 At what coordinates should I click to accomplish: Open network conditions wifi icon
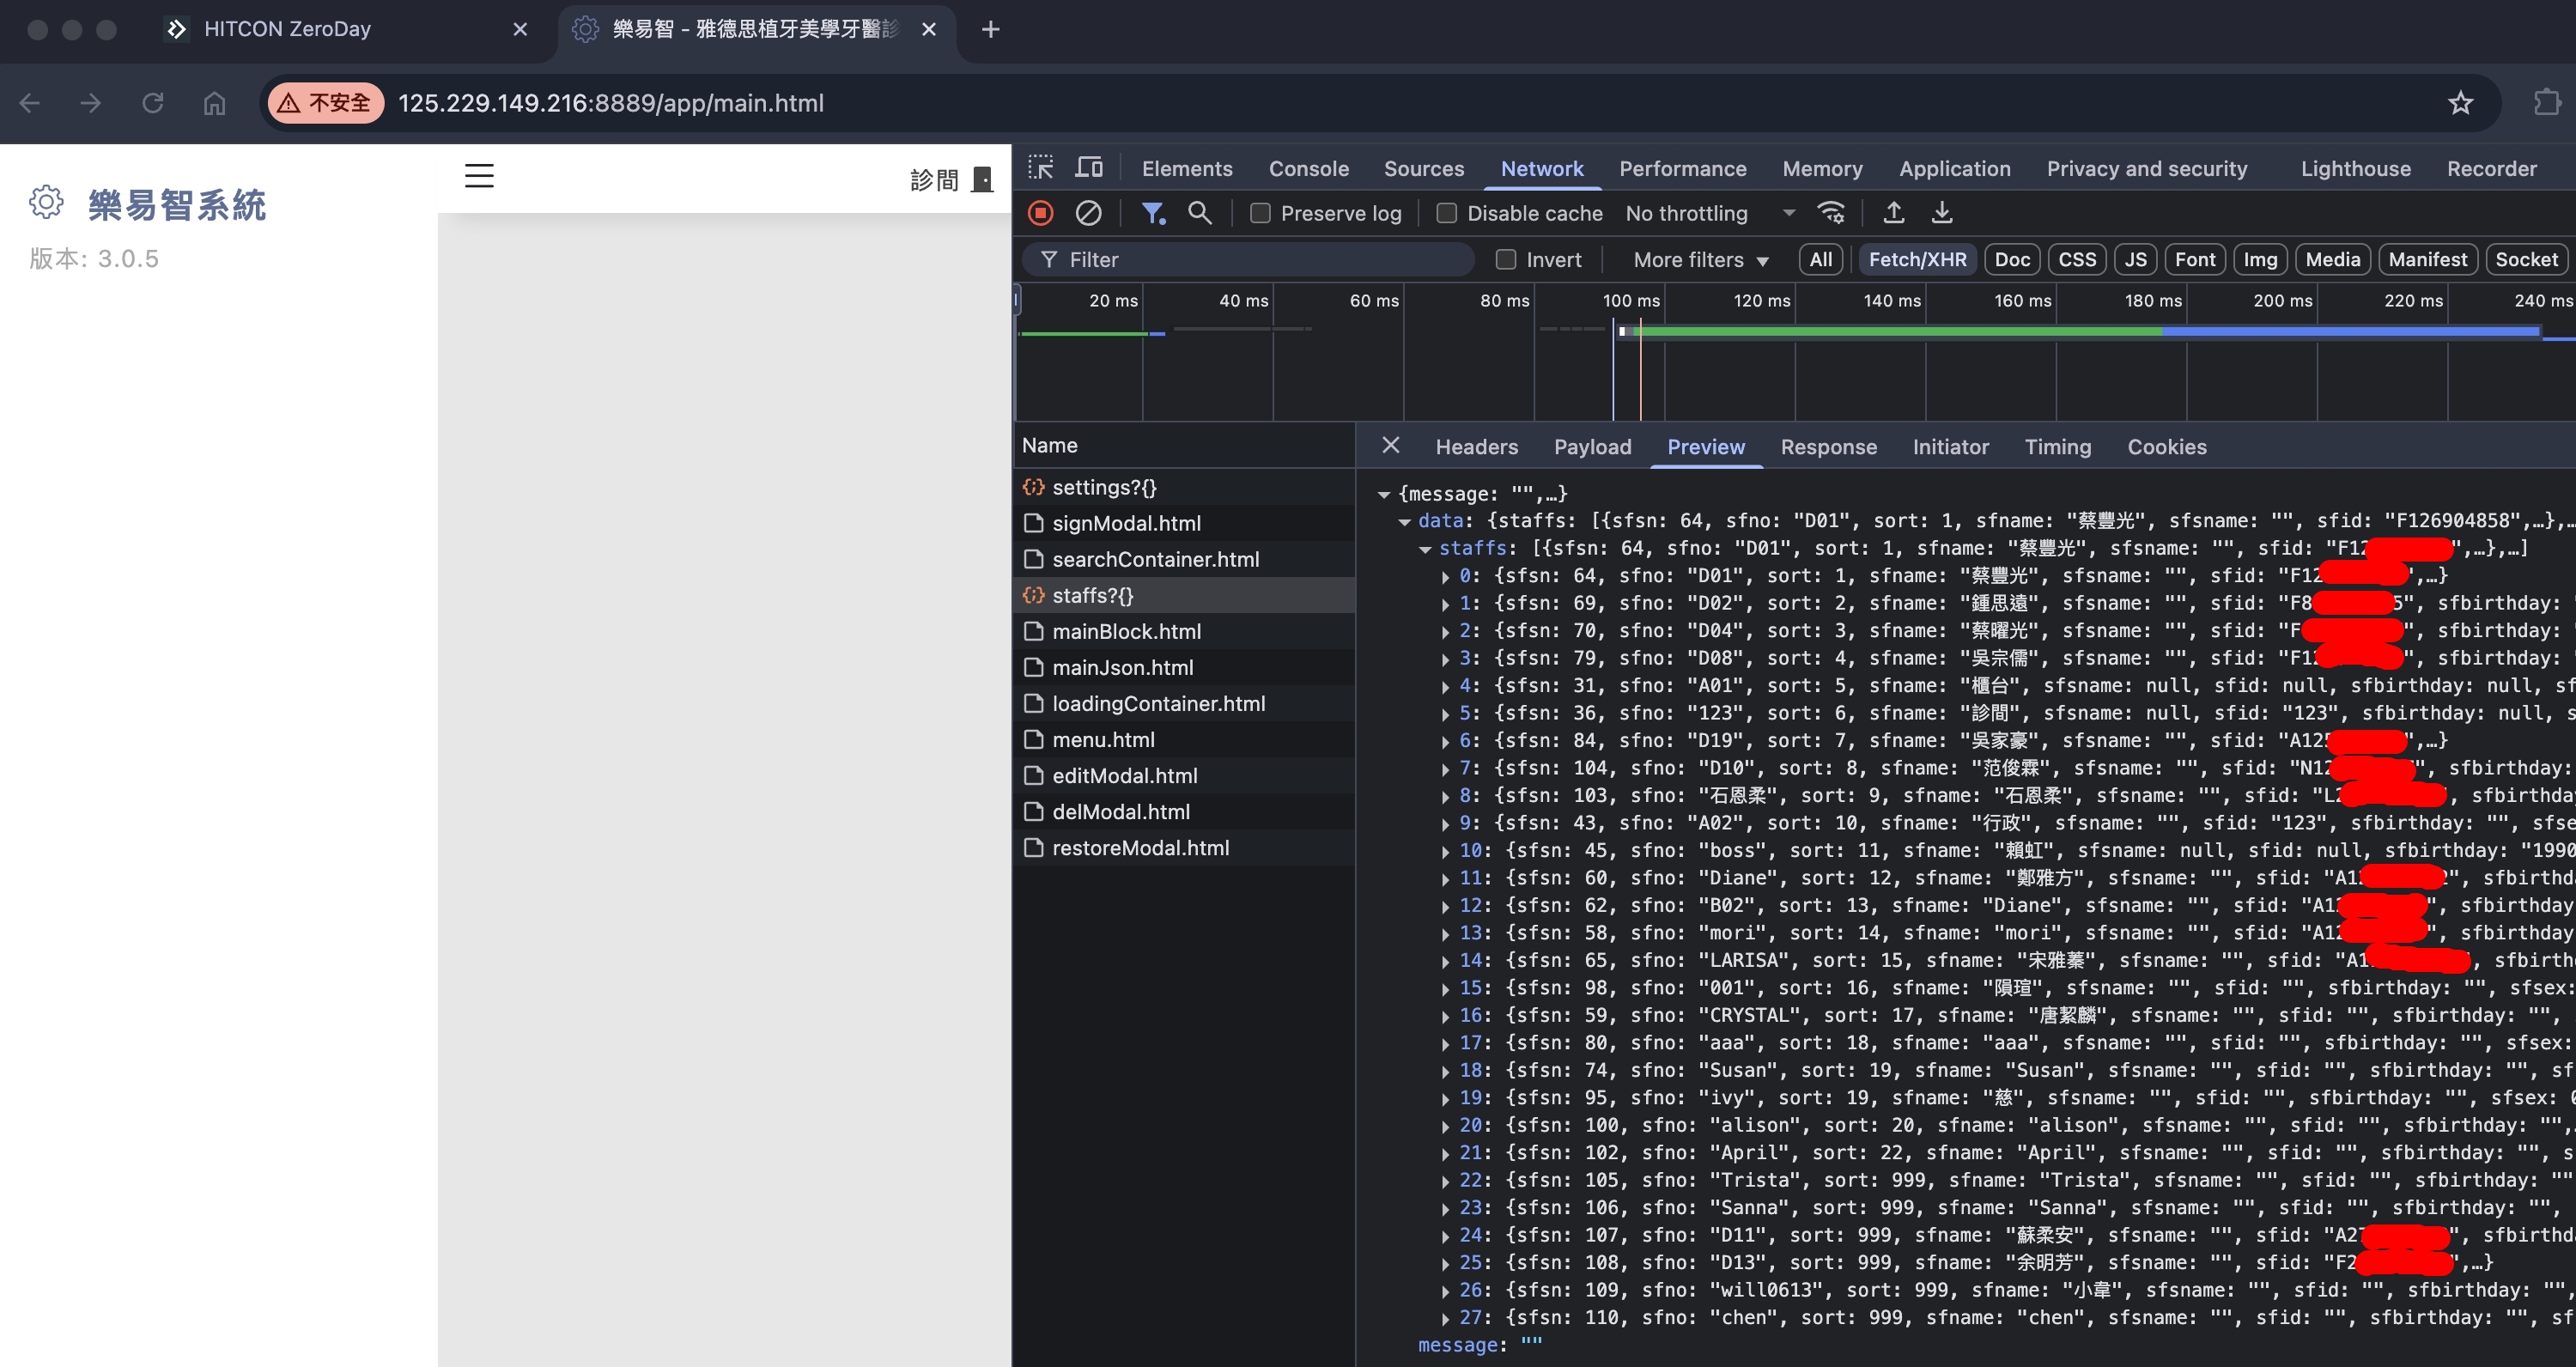1831,213
